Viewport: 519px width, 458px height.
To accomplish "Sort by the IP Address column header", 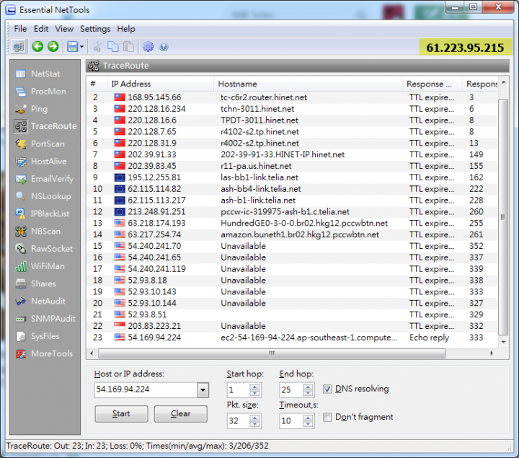I will (160, 84).
